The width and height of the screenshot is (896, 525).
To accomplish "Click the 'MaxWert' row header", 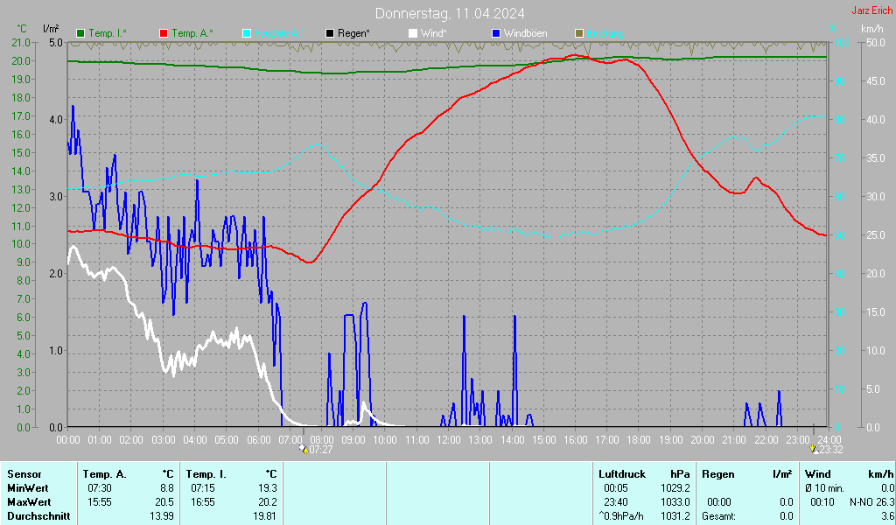I will (x=29, y=502).
